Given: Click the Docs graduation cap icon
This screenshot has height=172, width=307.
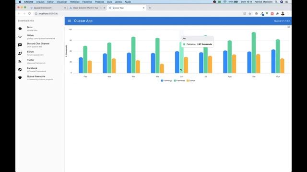Looking at the screenshot, I should coord(20,29).
